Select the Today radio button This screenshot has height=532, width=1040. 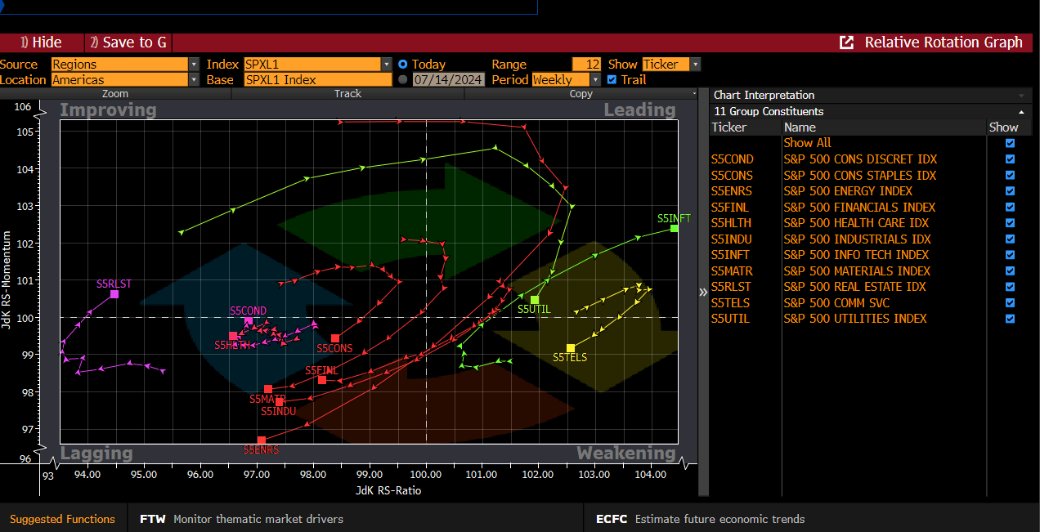point(402,65)
